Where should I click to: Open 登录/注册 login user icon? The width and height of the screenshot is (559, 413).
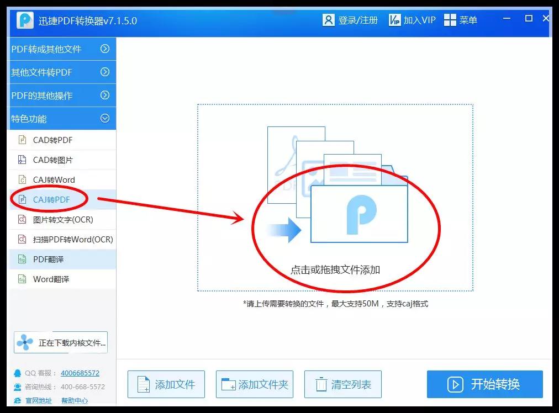tap(329, 20)
